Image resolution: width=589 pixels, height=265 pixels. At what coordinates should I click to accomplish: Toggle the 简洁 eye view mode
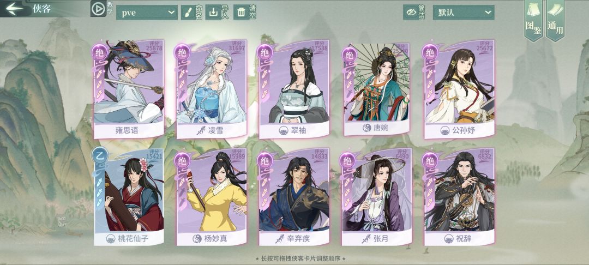(x=411, y=12)
